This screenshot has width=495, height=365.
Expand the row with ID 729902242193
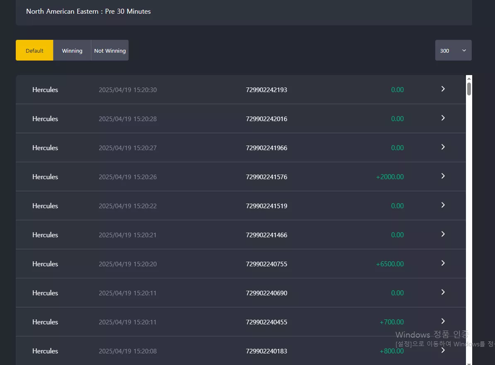443,89
